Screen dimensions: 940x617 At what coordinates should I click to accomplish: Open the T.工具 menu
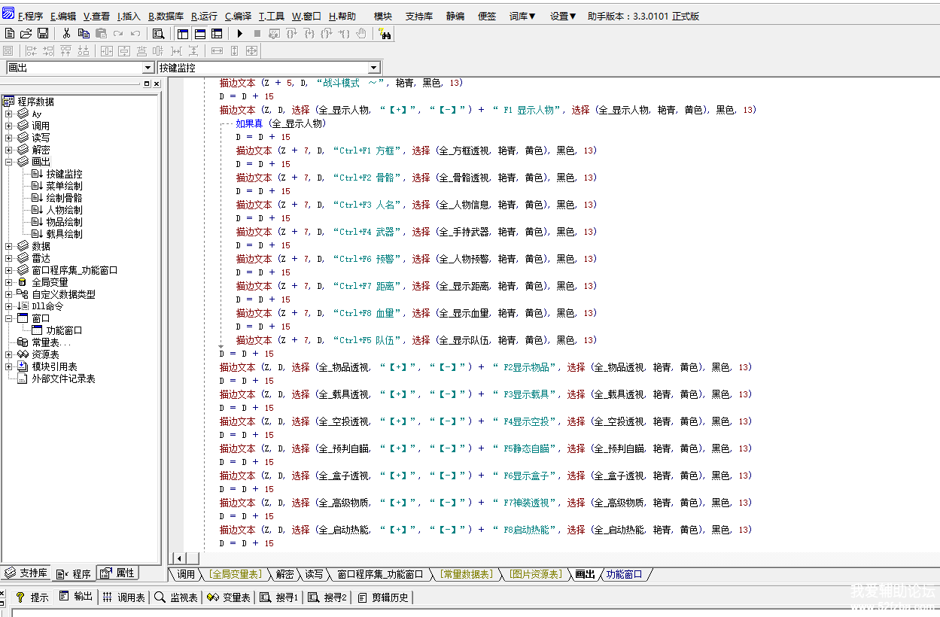pyautogui.click(x=272, y=16)
